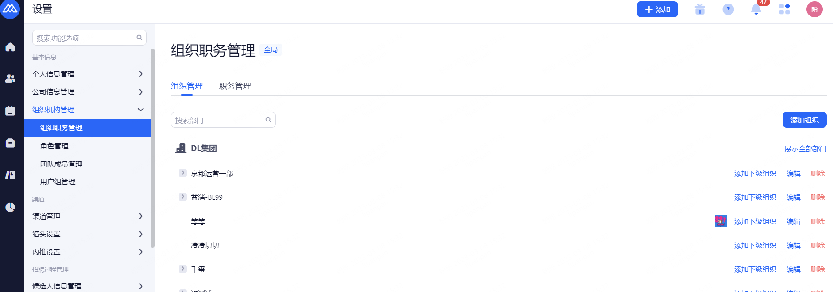Open the gift icon in top bar
This screenshot has height=292, width=833.
(700, 9)
